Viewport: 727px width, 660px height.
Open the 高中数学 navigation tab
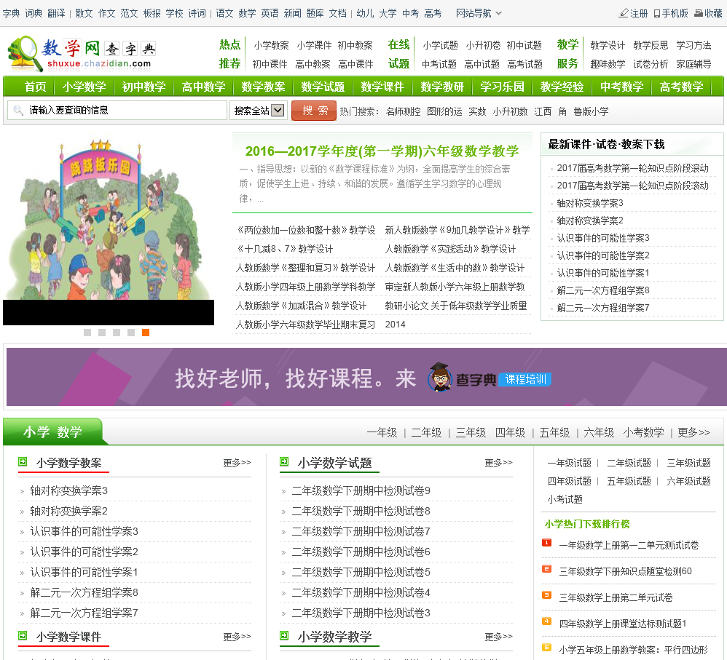pos(203,87)
